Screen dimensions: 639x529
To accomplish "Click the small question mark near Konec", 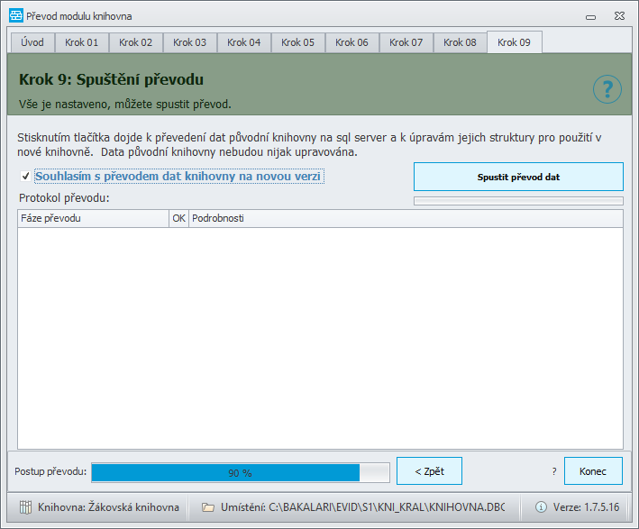I will (x=554, y=471).
